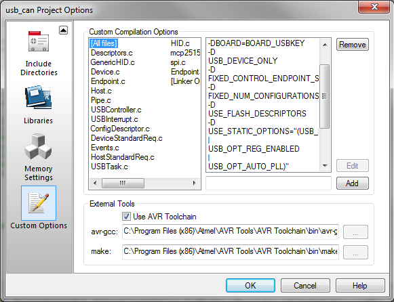
Task: Click file list scroll-right arrow
Action: (x=194, y=183)
